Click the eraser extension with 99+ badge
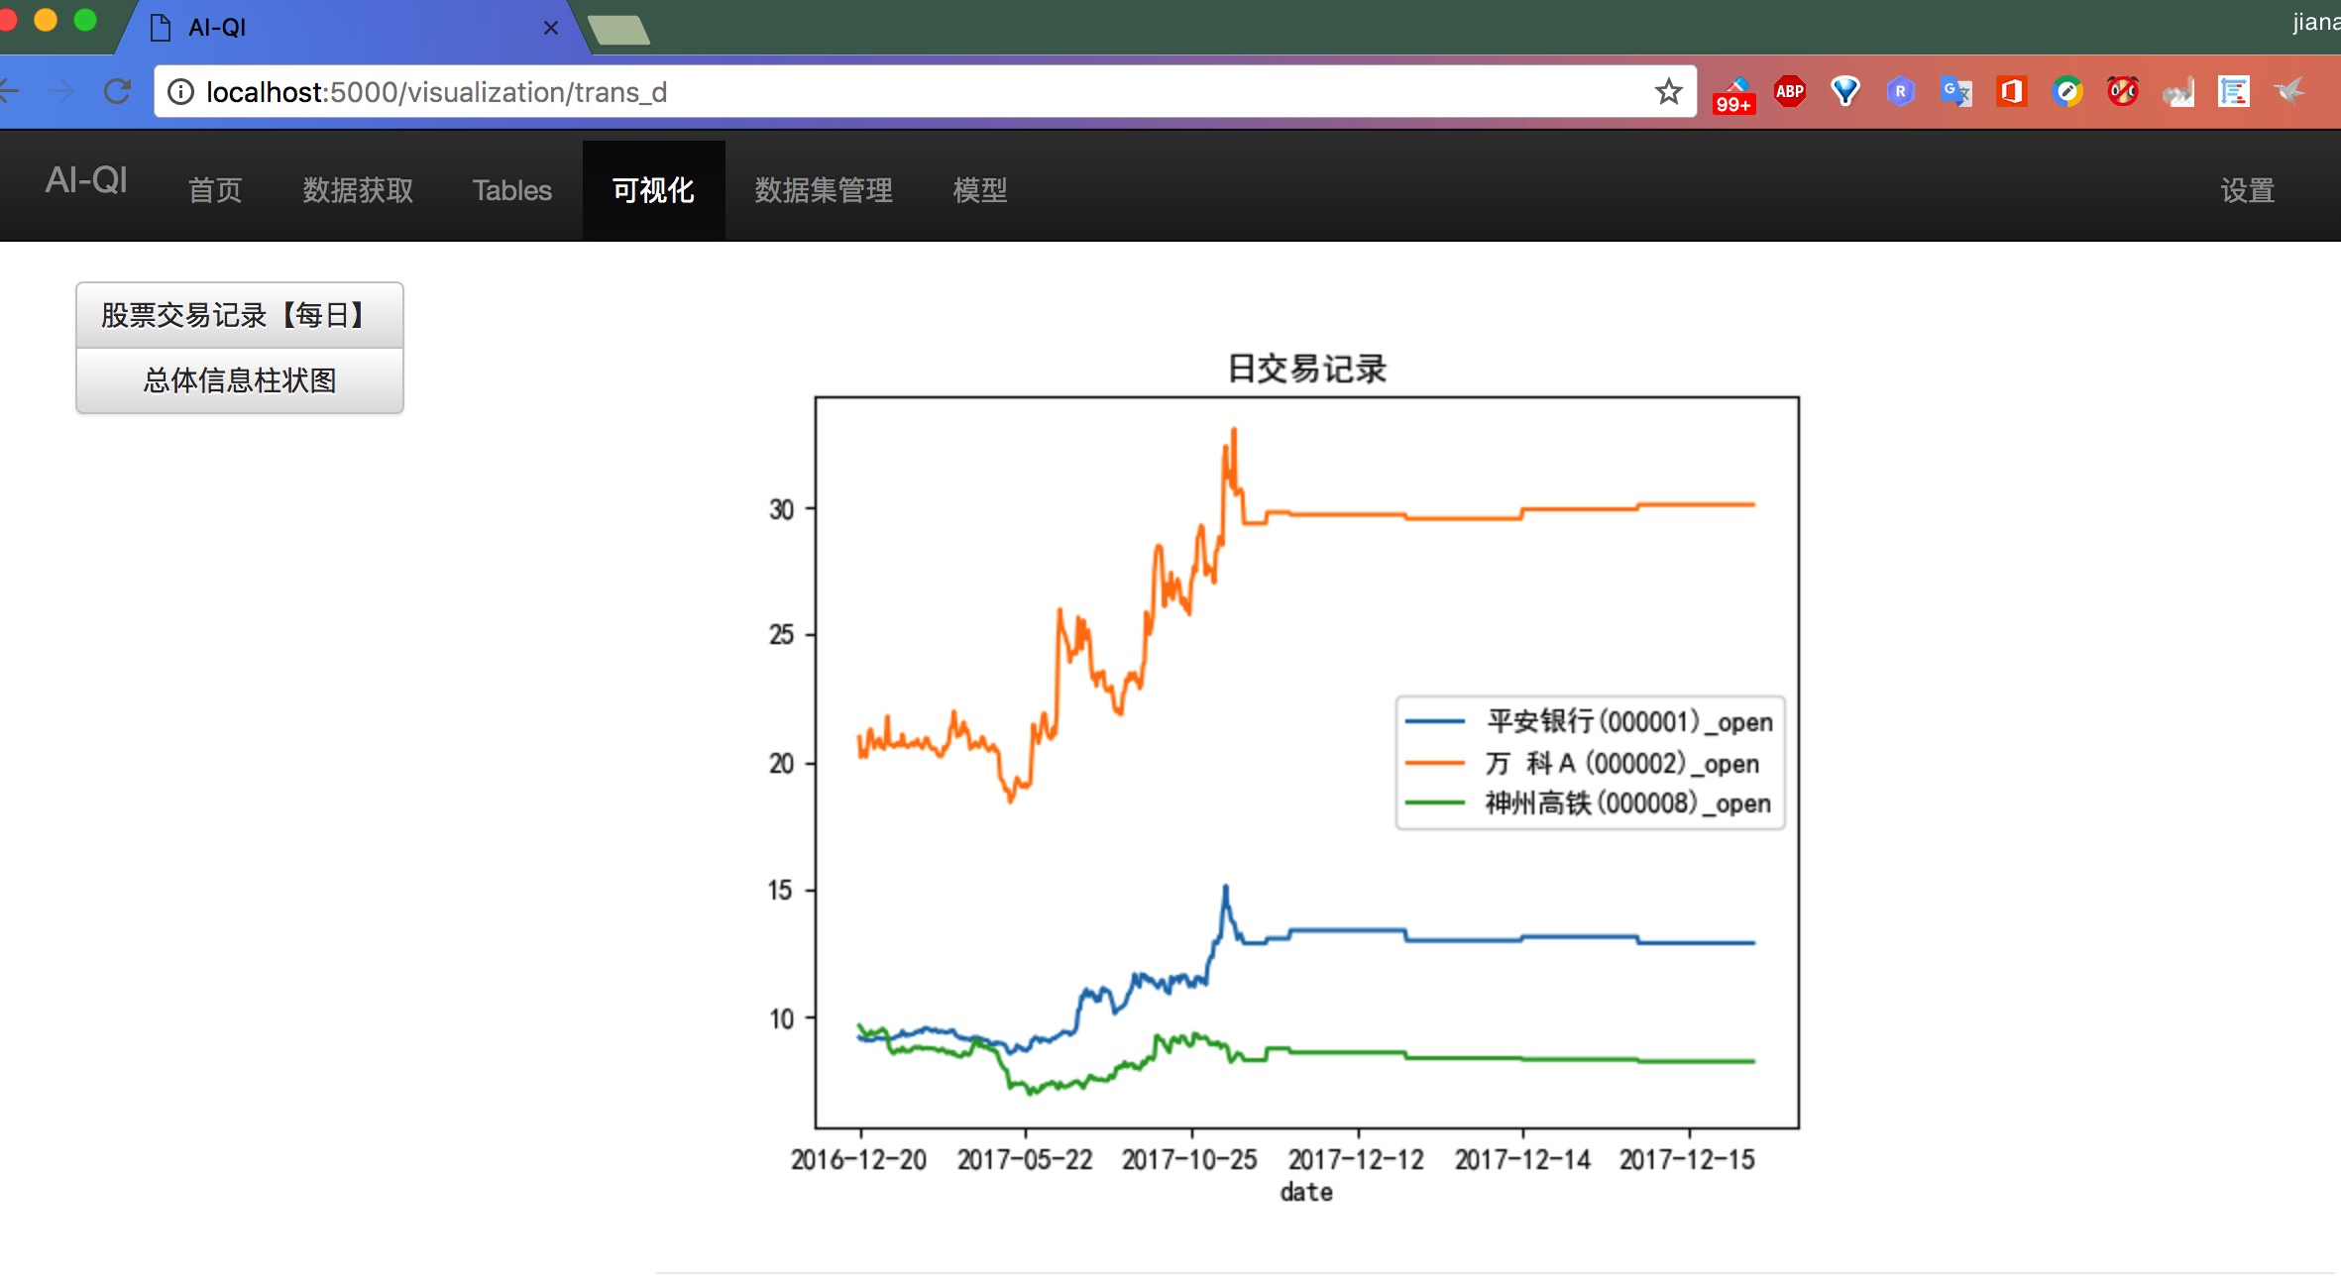 tap(1734, 94)
